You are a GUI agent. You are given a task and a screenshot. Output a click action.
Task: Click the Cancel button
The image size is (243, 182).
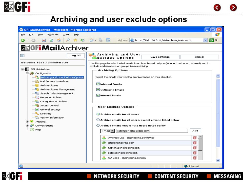pos(200,57)
